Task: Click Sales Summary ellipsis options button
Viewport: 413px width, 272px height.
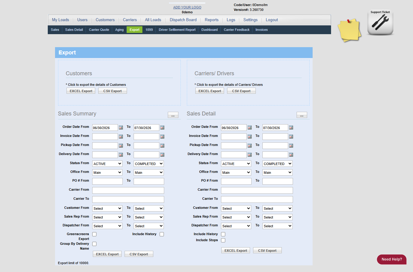Action: (173, 115)
